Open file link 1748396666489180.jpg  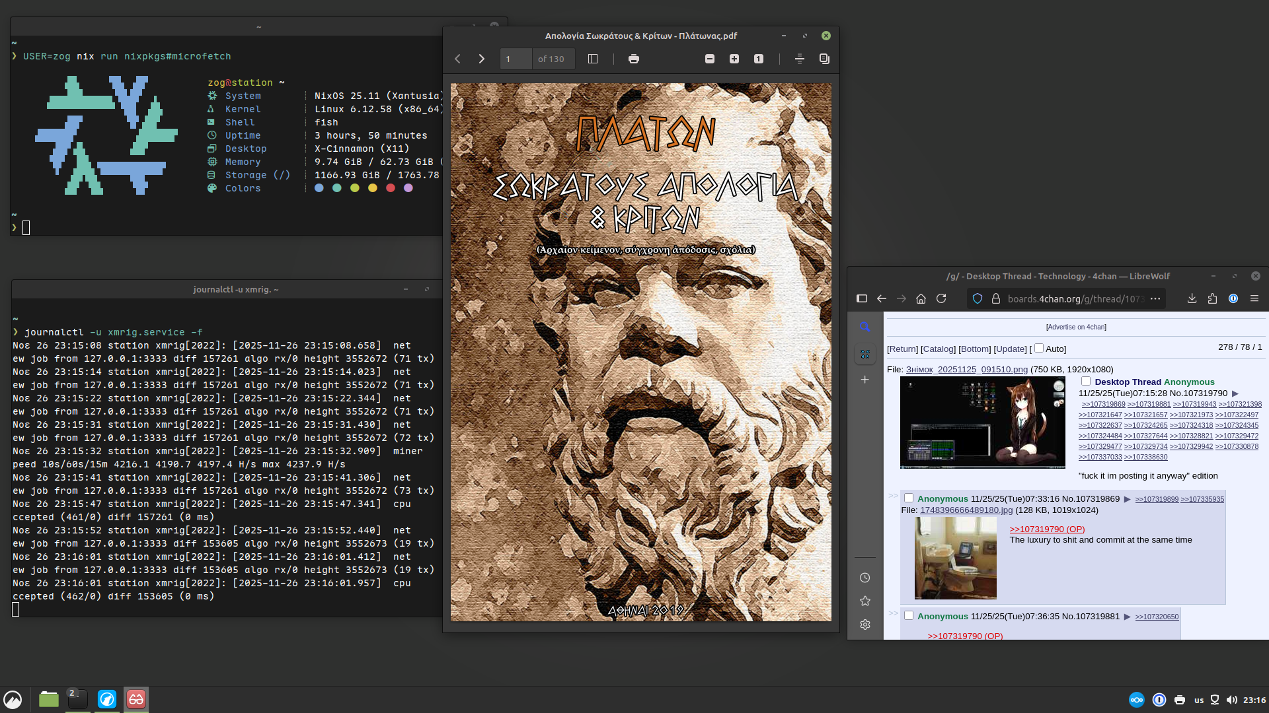(x=966, y=510)
